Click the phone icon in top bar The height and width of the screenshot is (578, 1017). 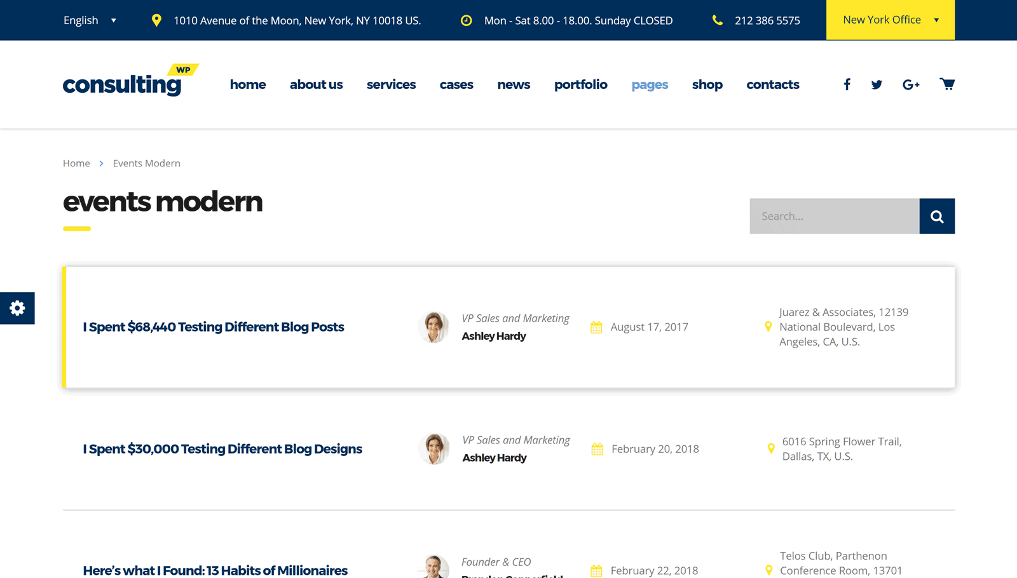pyautogui.click(x=717, y=20)
